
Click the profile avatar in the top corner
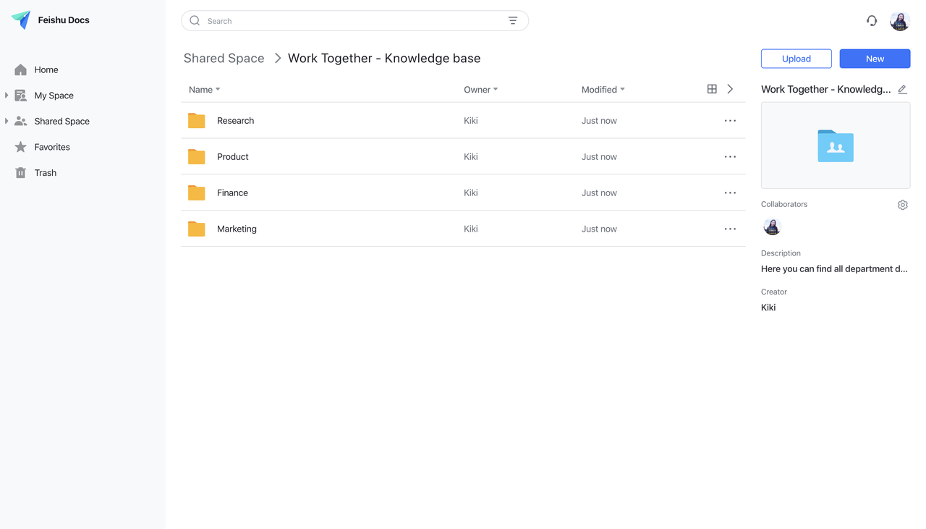899,21
